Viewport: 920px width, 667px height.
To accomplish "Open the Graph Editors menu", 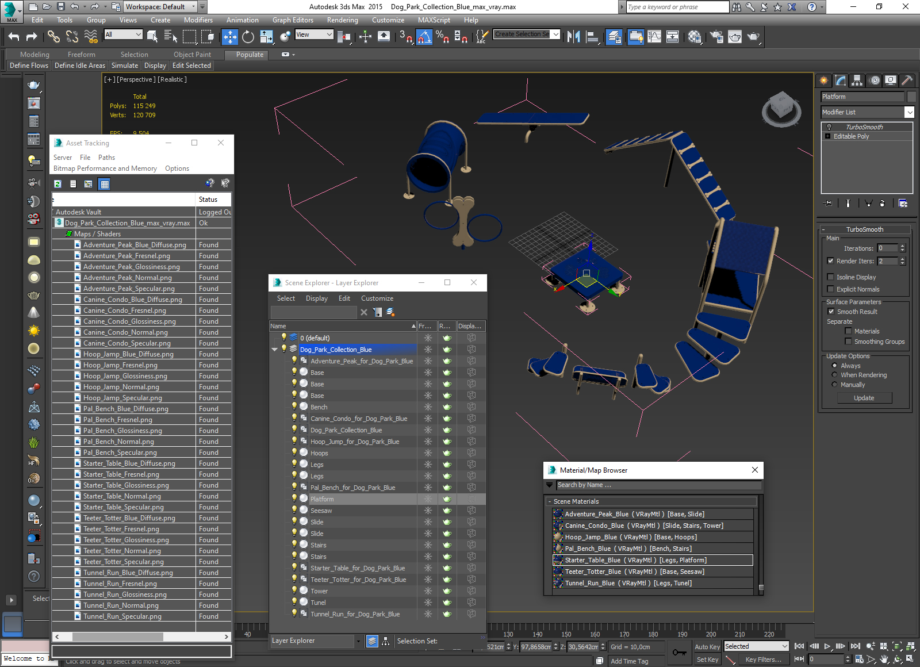I will pos(293,20).
